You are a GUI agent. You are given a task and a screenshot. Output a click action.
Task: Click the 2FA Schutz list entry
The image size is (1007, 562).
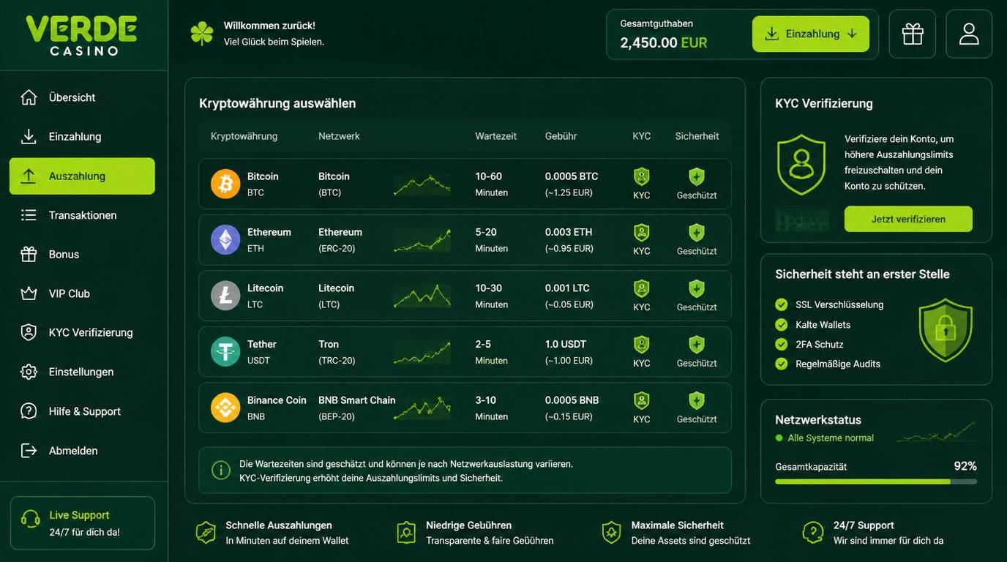pos(810,344)
